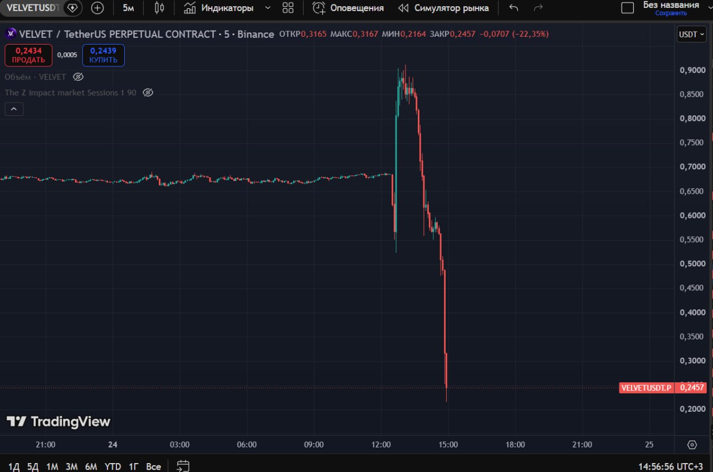The height and width of the screenshot is (472, 713).
Task: Toggle visibility of The Z impact market Sessions
Action: 148,93
